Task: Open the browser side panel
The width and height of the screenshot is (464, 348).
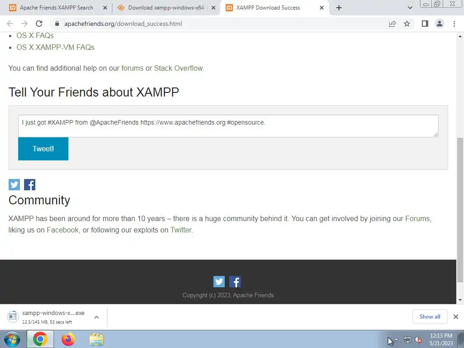Action: tap(425, 24)
